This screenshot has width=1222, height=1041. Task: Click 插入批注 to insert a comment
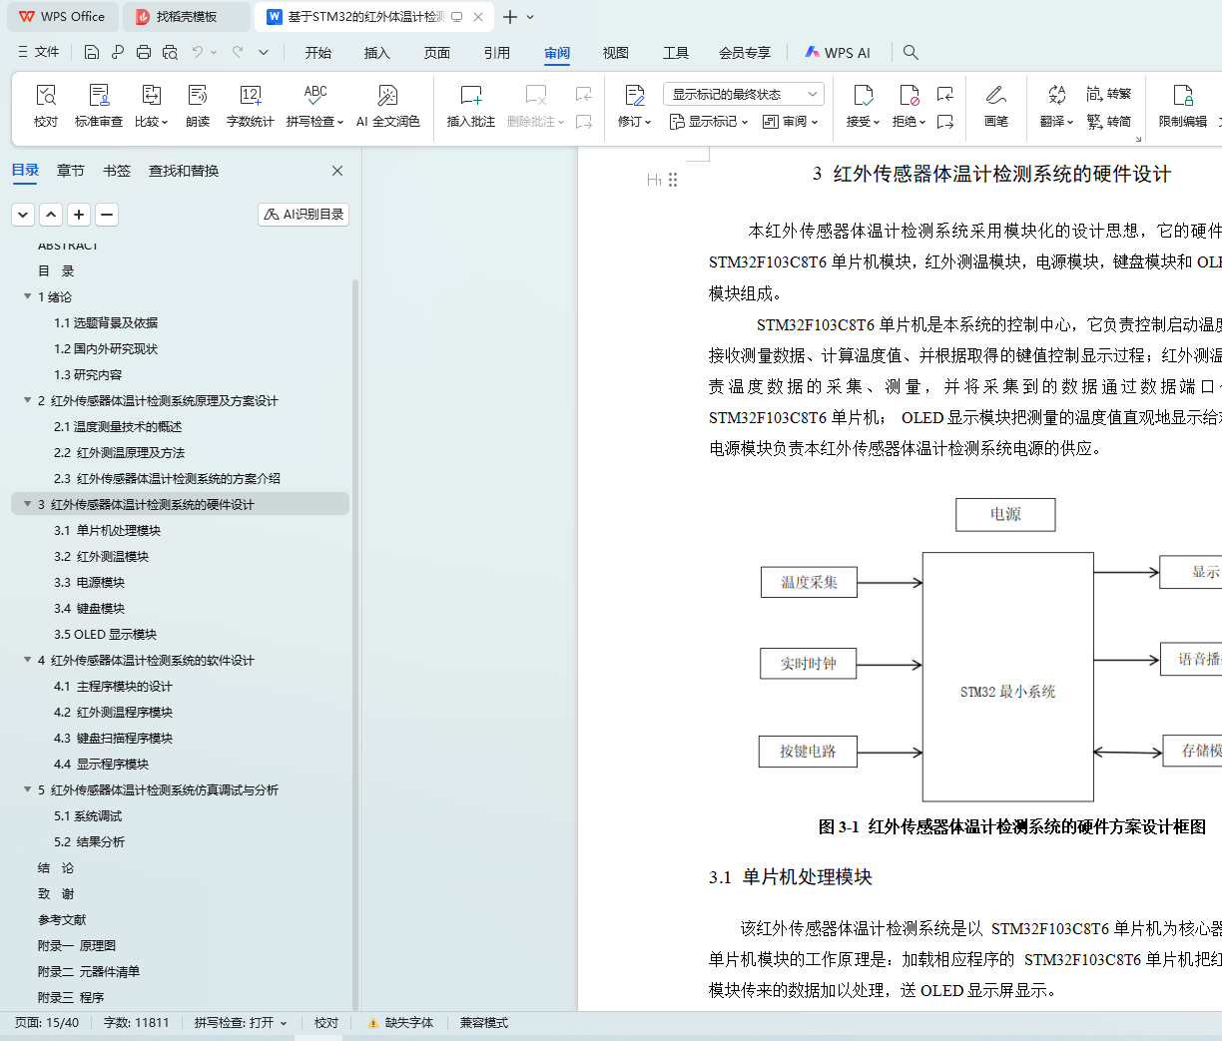click(470, 106)
